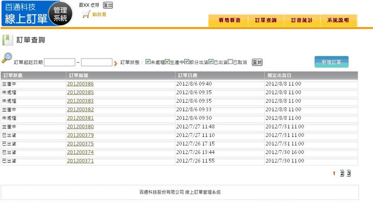Screen dimensions: 373x212
Task: Click the 查詢 search button
Action: click(x=257, y=62)
